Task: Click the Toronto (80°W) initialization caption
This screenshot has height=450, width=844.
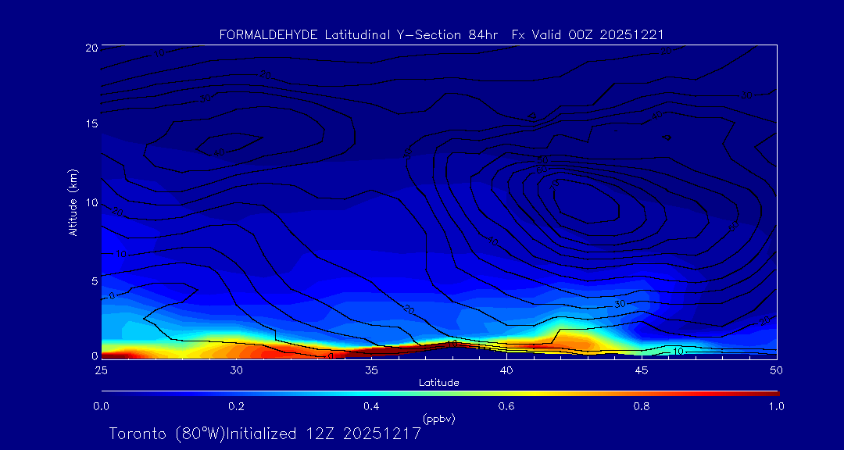Action: 266,434
